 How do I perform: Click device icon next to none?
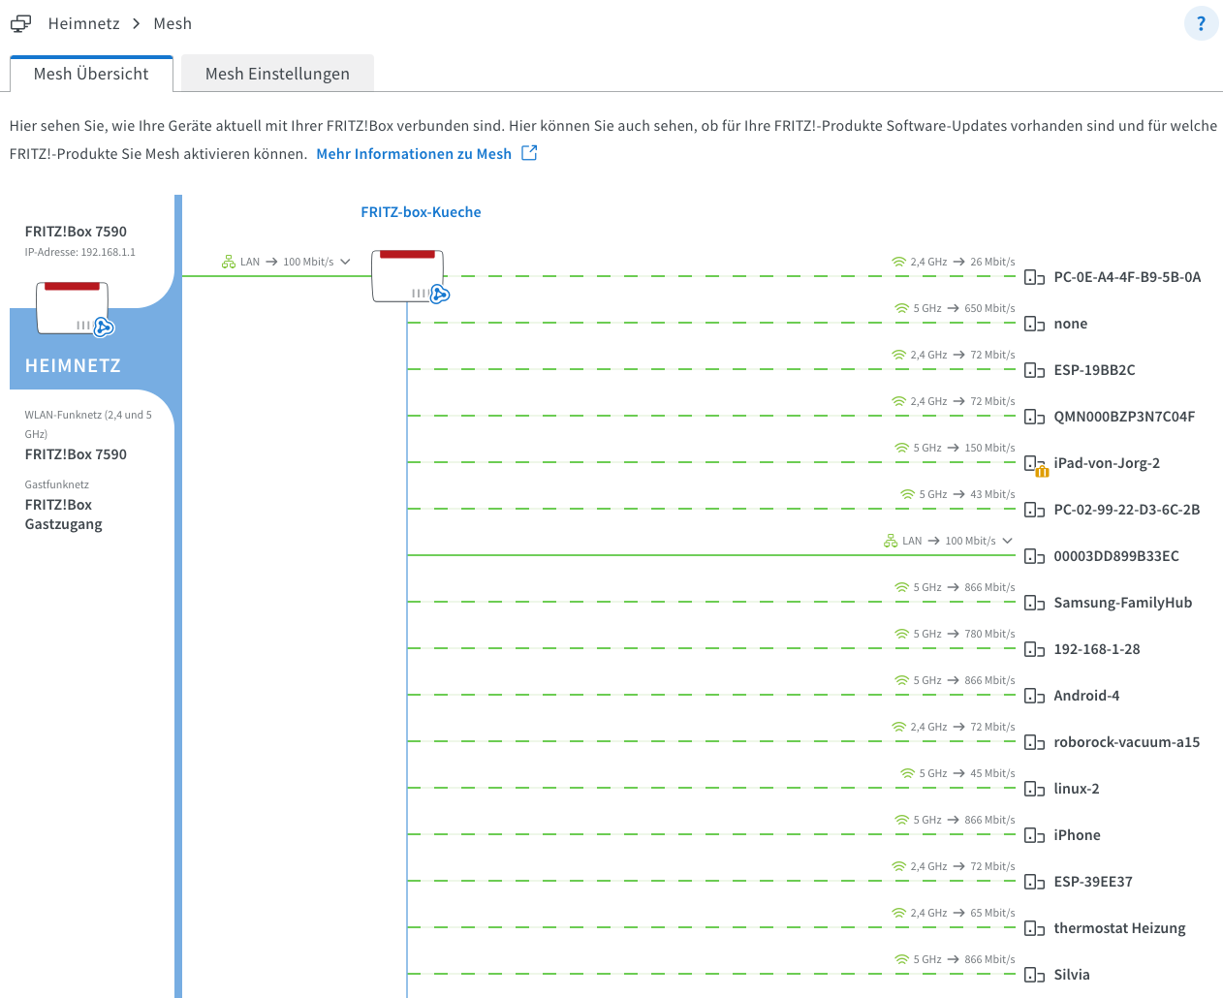coord(1034,324)
